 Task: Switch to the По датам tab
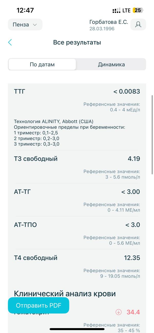[x=42, y=64]
